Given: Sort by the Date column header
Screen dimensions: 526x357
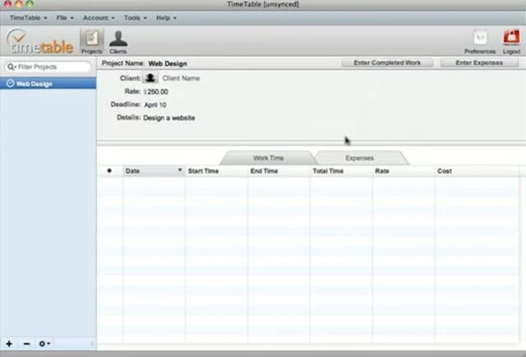Looking at the screenshot, I should pos(154,171).
